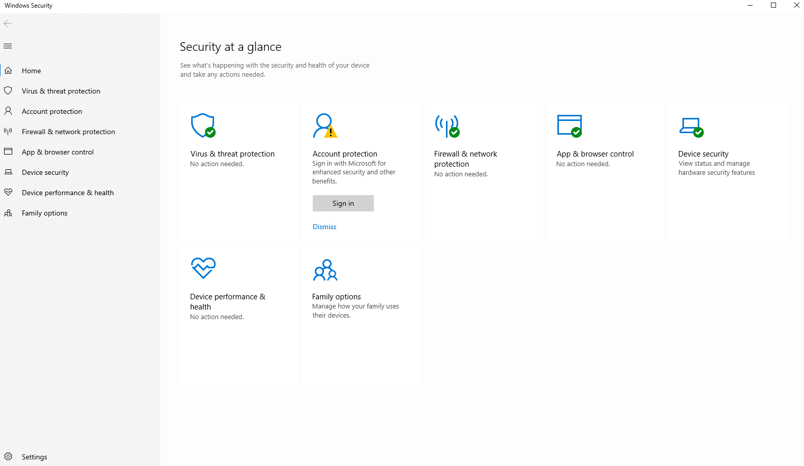Click the shield icon in sidebar
This screenshot has width=804, height=466.
point(8,91)
